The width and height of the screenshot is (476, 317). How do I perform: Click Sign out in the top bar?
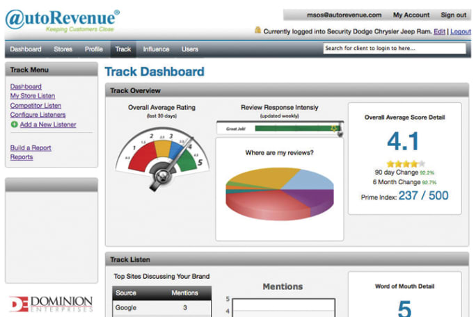pyautogui.click(x=453, y=15)
